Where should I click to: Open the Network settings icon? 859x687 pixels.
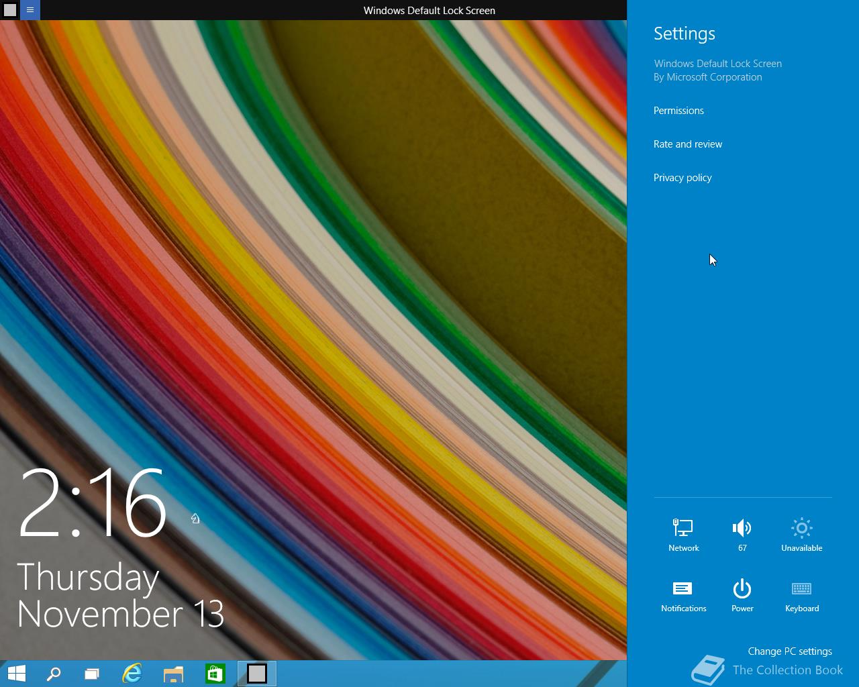tap(683, 535)
